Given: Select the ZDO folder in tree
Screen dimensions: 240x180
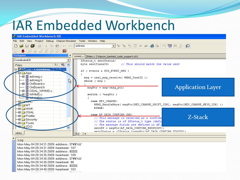Looking at the screenshot, I should (29, 126).
